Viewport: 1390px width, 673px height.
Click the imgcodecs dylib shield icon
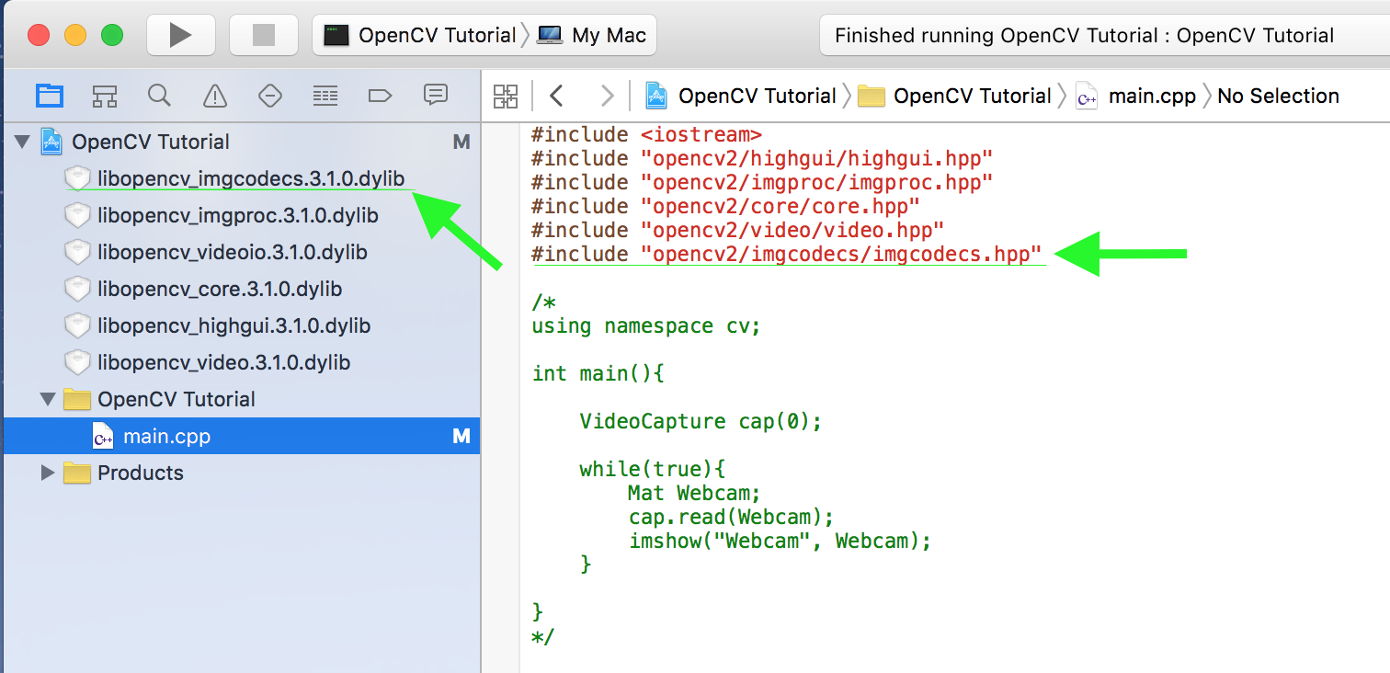(77, 178)
